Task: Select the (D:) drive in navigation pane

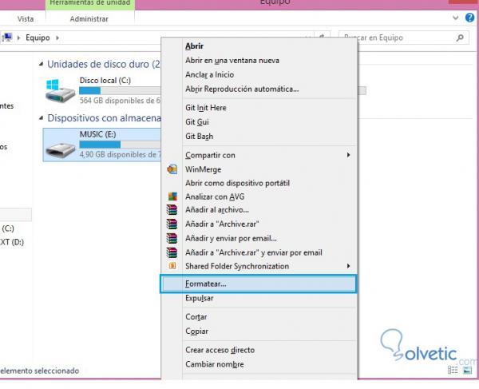Action: click(12, 242)
